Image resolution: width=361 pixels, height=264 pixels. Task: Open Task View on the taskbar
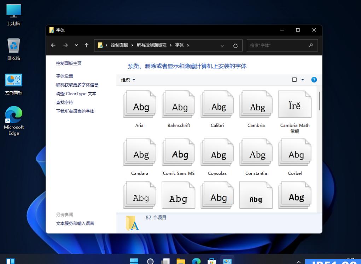pyautogui.click(x=165, y=261)
